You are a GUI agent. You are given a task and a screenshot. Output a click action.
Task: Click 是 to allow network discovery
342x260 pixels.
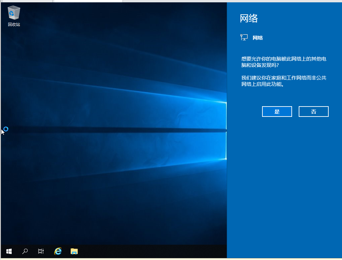tap(277, 112)
